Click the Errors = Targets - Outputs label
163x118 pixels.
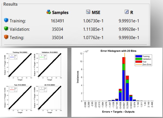click(x=118, y=112)
